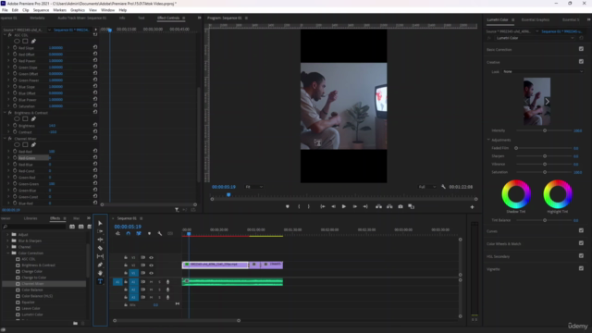
Task: Toggle Creative section checkbox
Action: click(x=581, y=62)
